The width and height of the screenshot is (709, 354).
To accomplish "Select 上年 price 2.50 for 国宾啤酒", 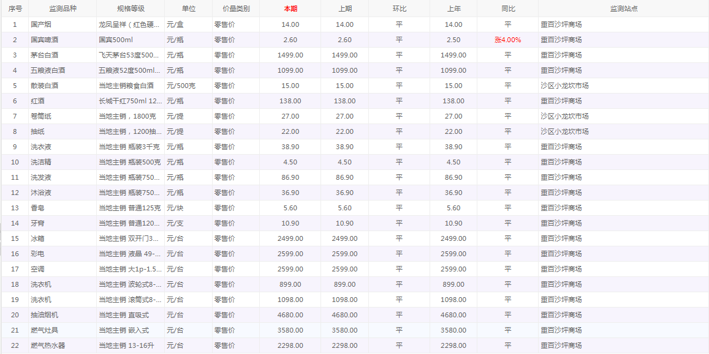I will 453,40.
